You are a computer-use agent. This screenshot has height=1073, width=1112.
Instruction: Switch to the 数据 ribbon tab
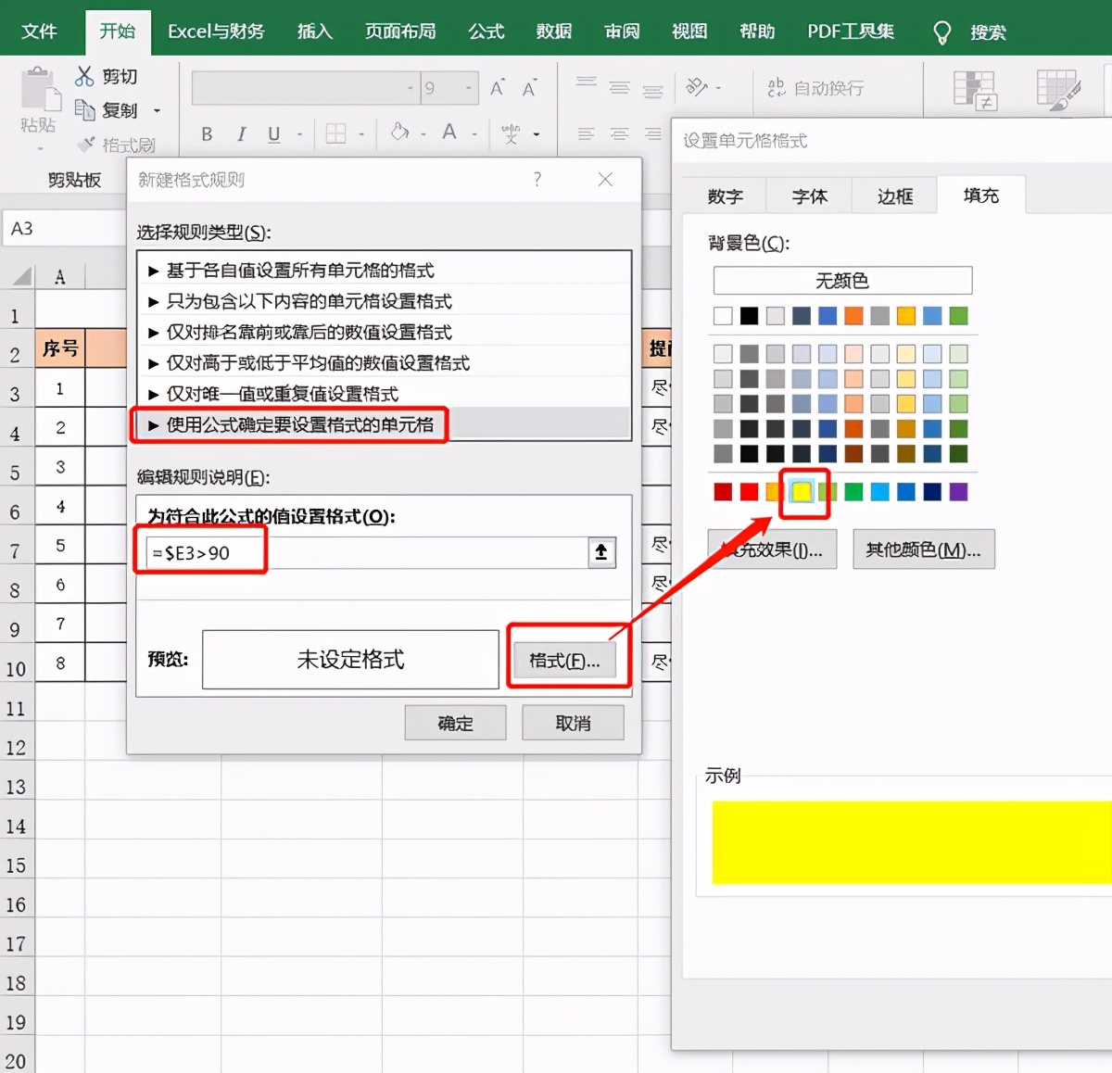(554, 32)
